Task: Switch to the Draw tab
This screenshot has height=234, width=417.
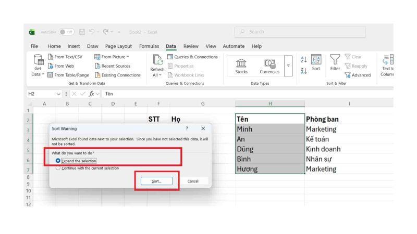Action: point(93,46)
